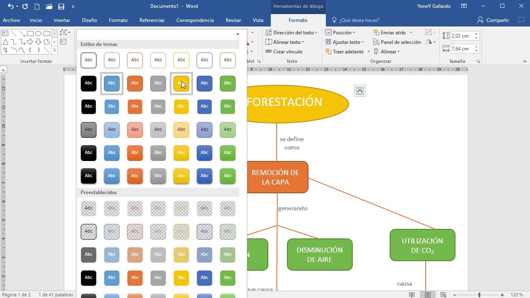Click the Open folder icon in quick access toolbar

(x=49, y=6)
